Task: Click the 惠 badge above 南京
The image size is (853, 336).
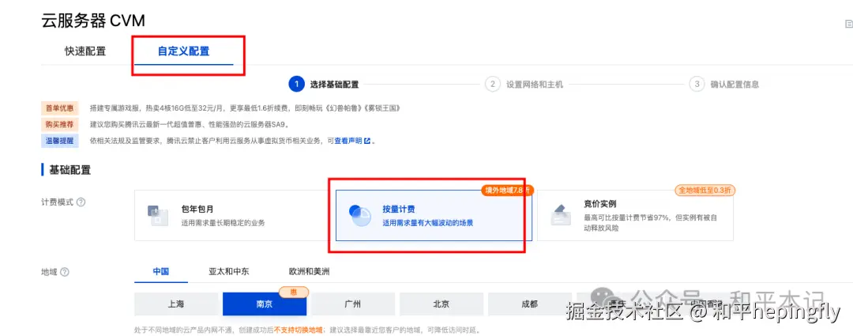Action: click(x=294, y=292)
